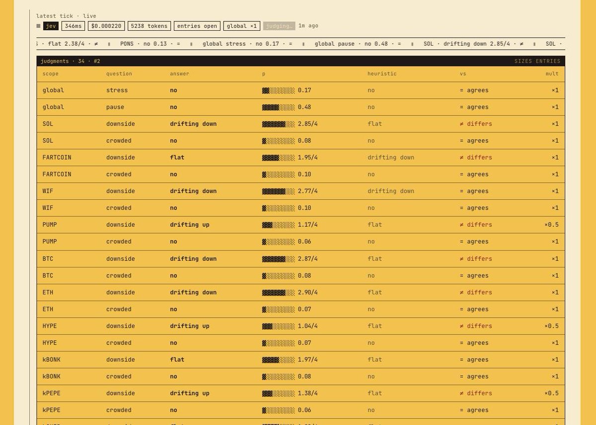Click the 0.06 value in the PUMP crowded row
This screenshot has width=596, height=425.
[304, 242]
